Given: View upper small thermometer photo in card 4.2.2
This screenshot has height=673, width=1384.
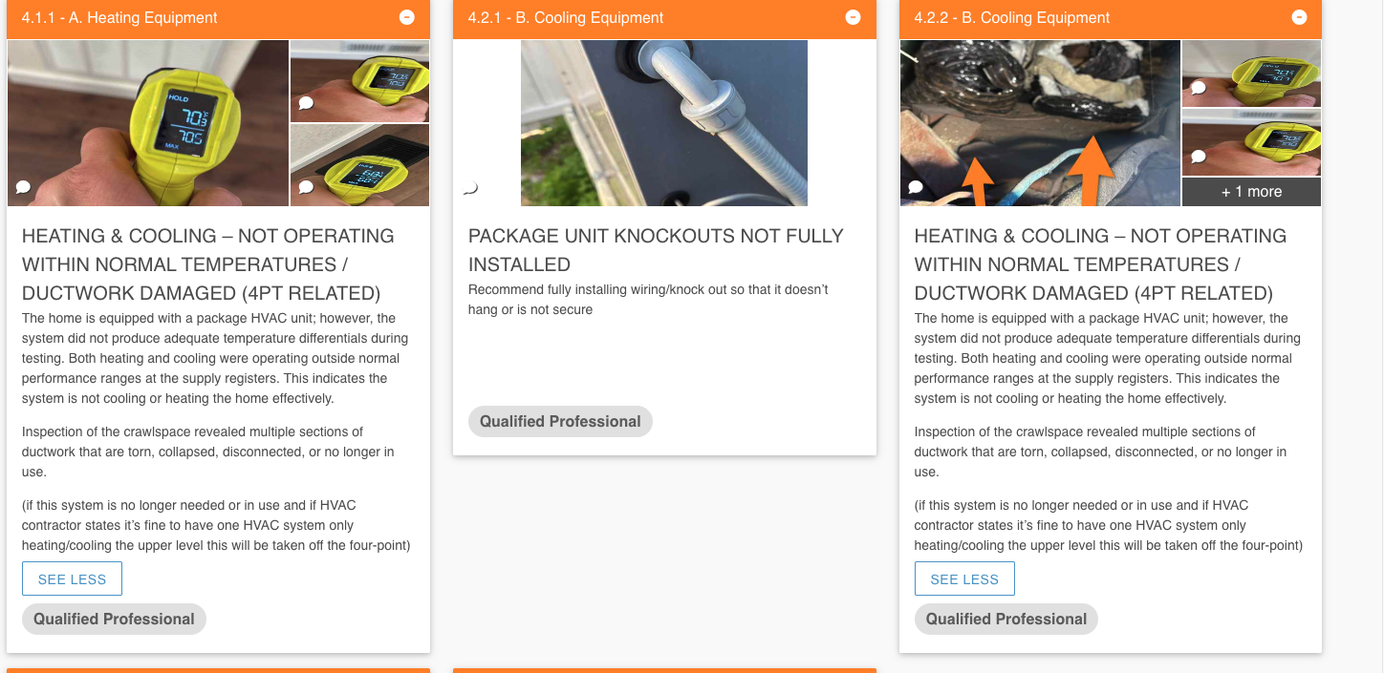Looking at the screenshot, I should pyautogui.click(x=1252, y=74).
